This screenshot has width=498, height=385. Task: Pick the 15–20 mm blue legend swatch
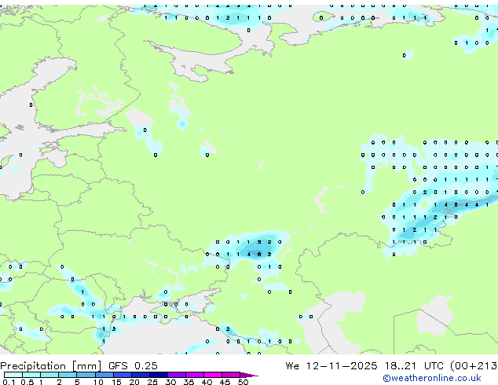pyautogui.click(x=123, y=375)
